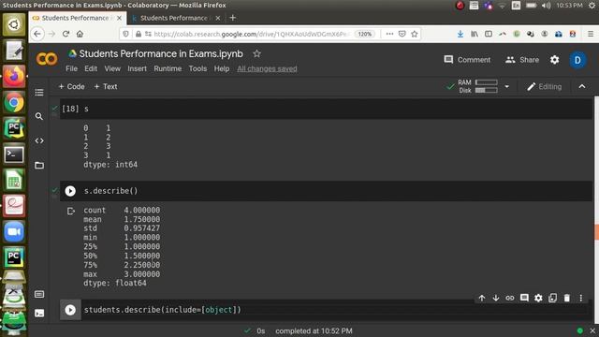Screen dimensions: 599x337
Task: Open Colab settings gear in header
Action: 555,60
